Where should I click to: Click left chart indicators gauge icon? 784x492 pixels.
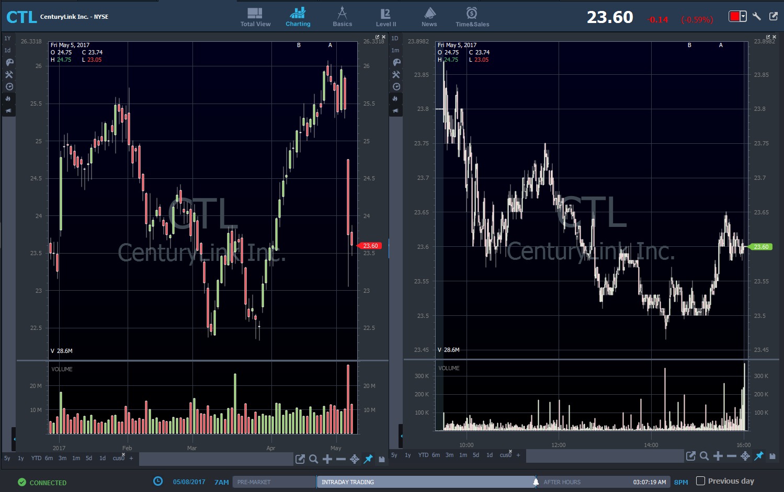[x=9, y=87]
